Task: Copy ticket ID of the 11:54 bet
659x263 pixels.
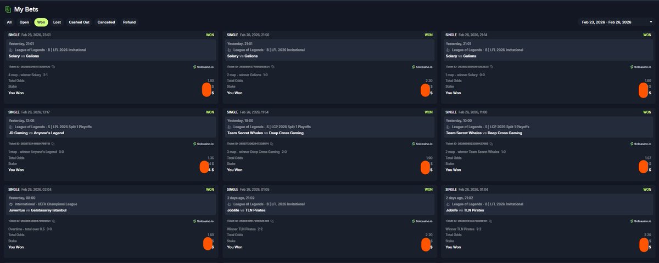Action: click(271, 144)
